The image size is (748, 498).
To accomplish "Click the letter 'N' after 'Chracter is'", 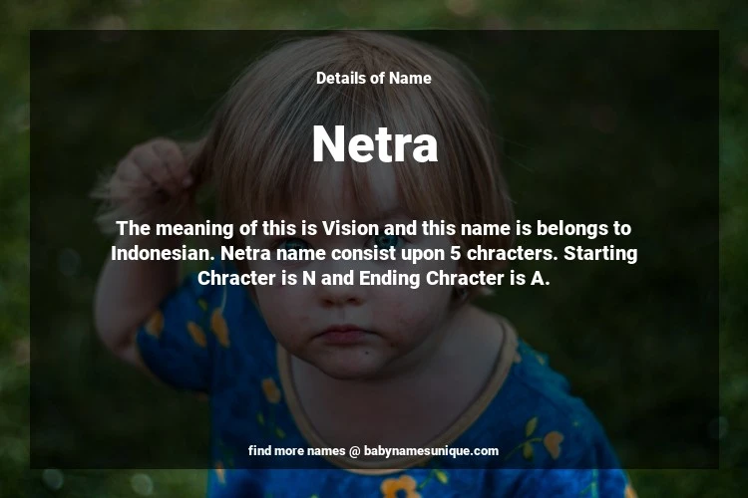I will pyautogui.click(x=308, y=278).
